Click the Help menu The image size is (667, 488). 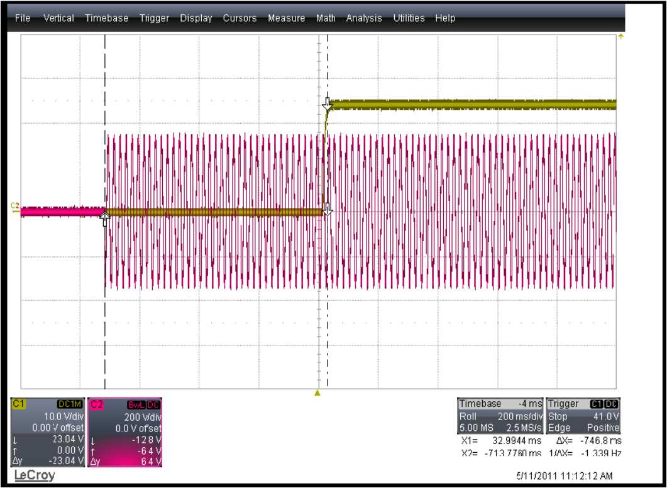(445, 18)
